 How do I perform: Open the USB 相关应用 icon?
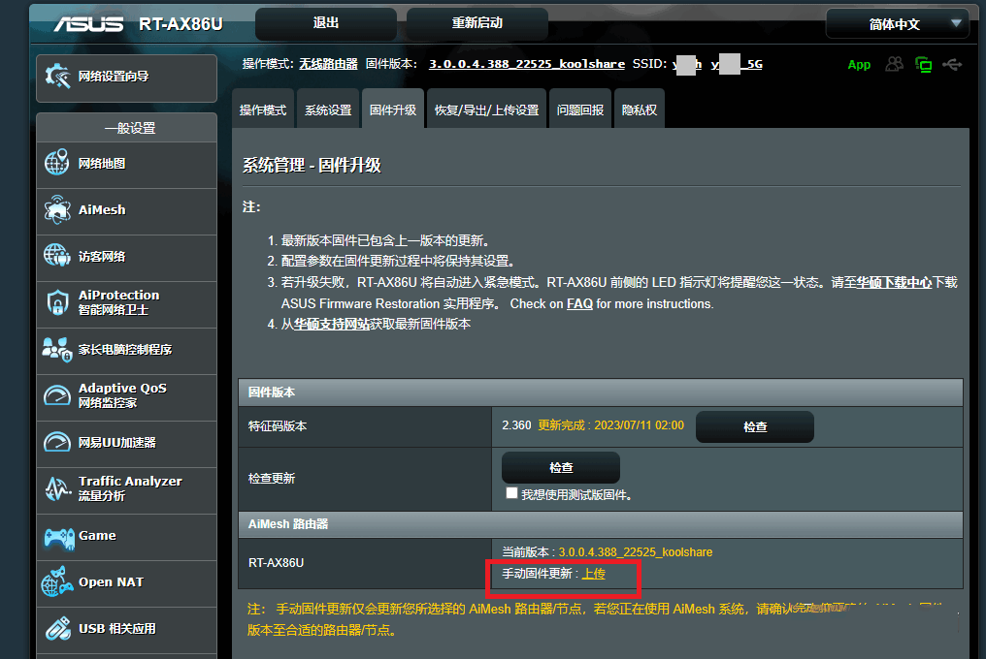click(x=58, y=628)
